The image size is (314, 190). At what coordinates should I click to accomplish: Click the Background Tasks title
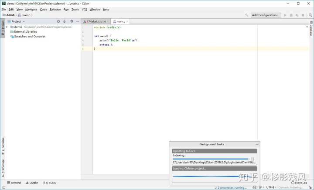212,144
